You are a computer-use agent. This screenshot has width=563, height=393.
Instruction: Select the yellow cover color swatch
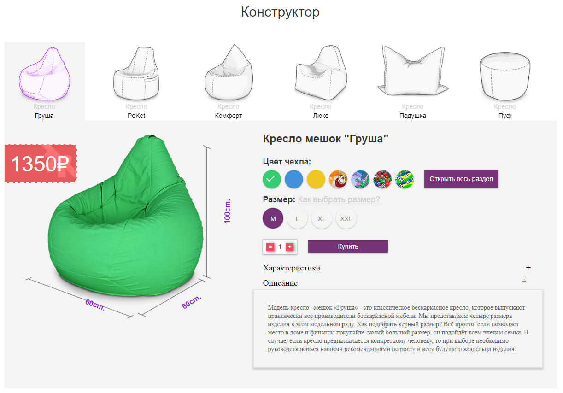316,179
